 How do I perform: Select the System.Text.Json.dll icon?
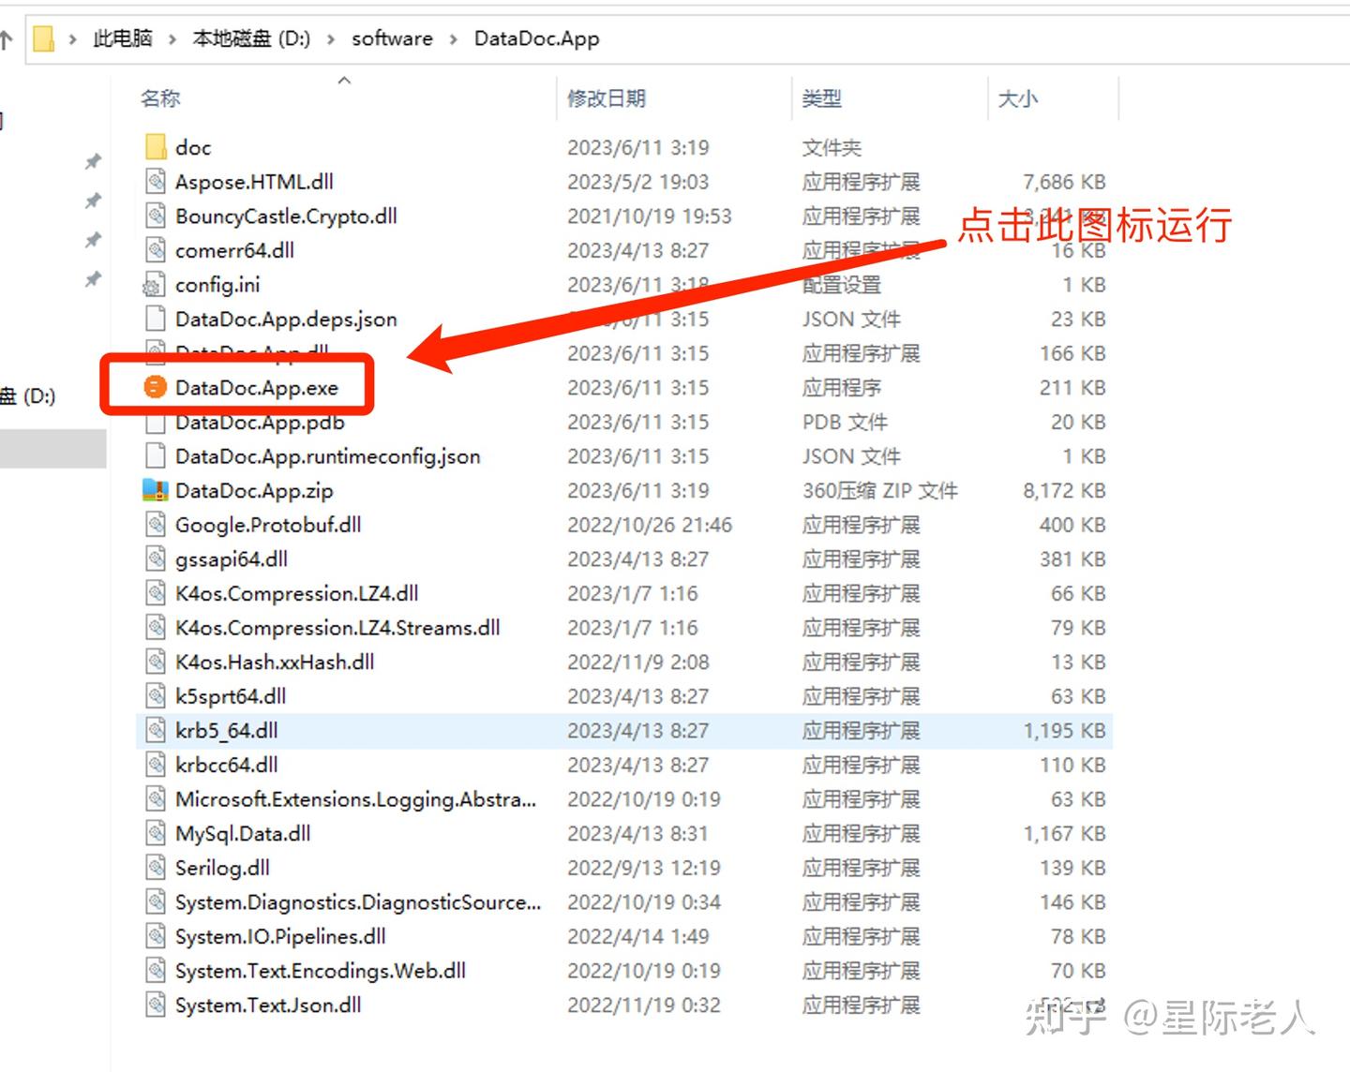(154, 1005)
